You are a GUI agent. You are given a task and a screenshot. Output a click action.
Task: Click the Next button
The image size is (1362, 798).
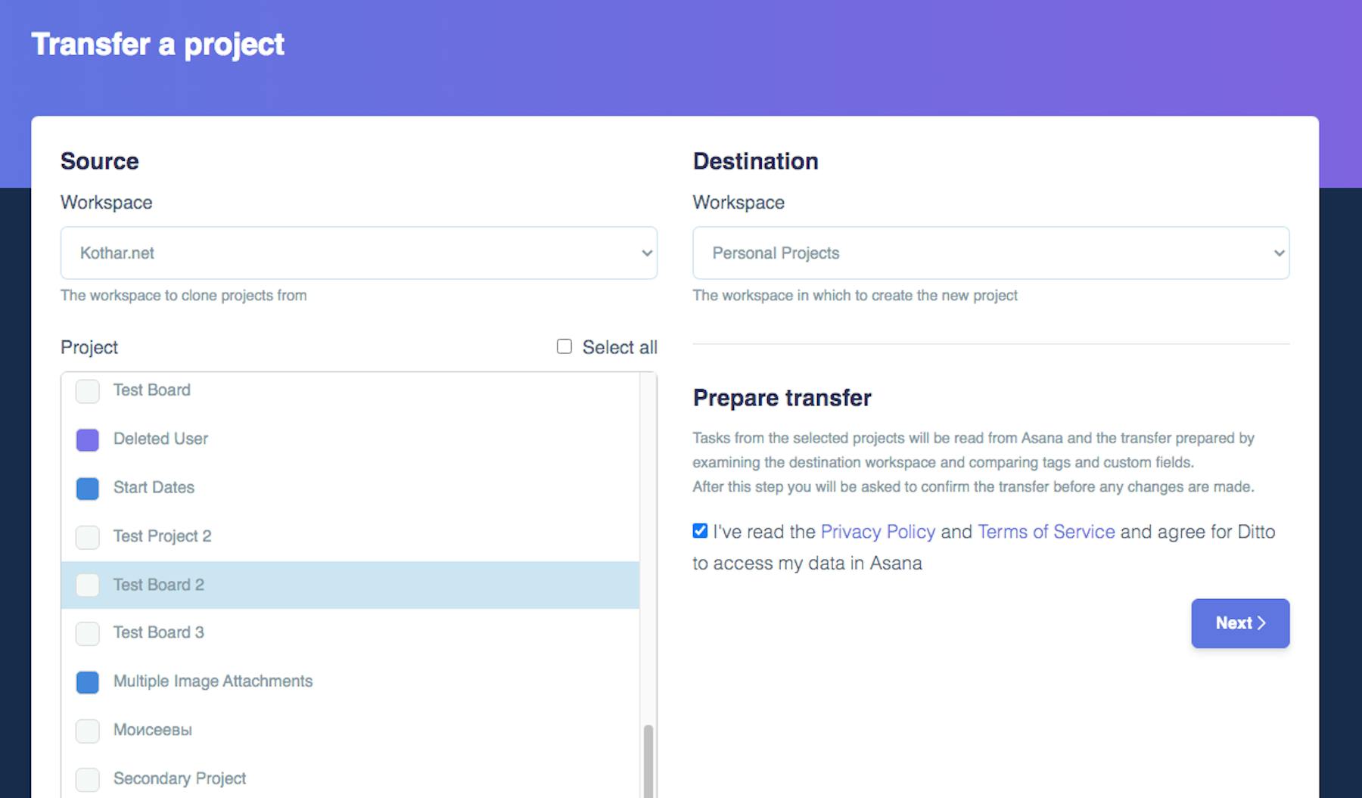[1239, 623]
